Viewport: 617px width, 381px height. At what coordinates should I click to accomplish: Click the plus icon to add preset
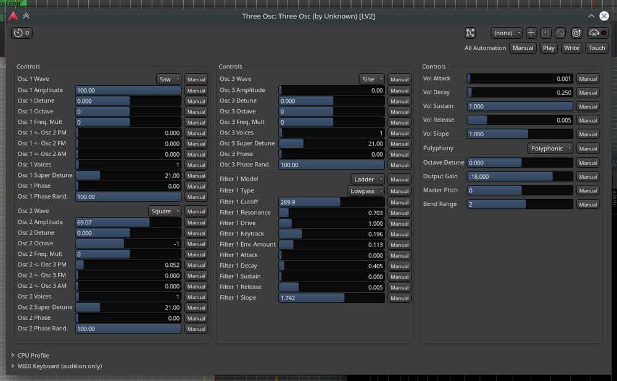[x=531, y=33]
